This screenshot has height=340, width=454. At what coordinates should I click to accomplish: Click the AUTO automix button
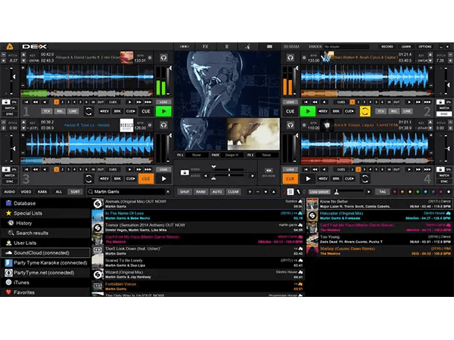pos(217,192)
